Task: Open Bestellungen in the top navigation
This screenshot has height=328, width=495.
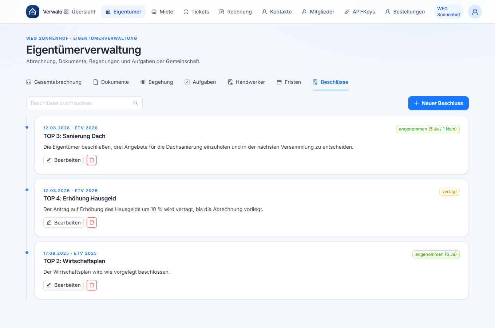Action: pyautogui.click(x=405, y=12)
